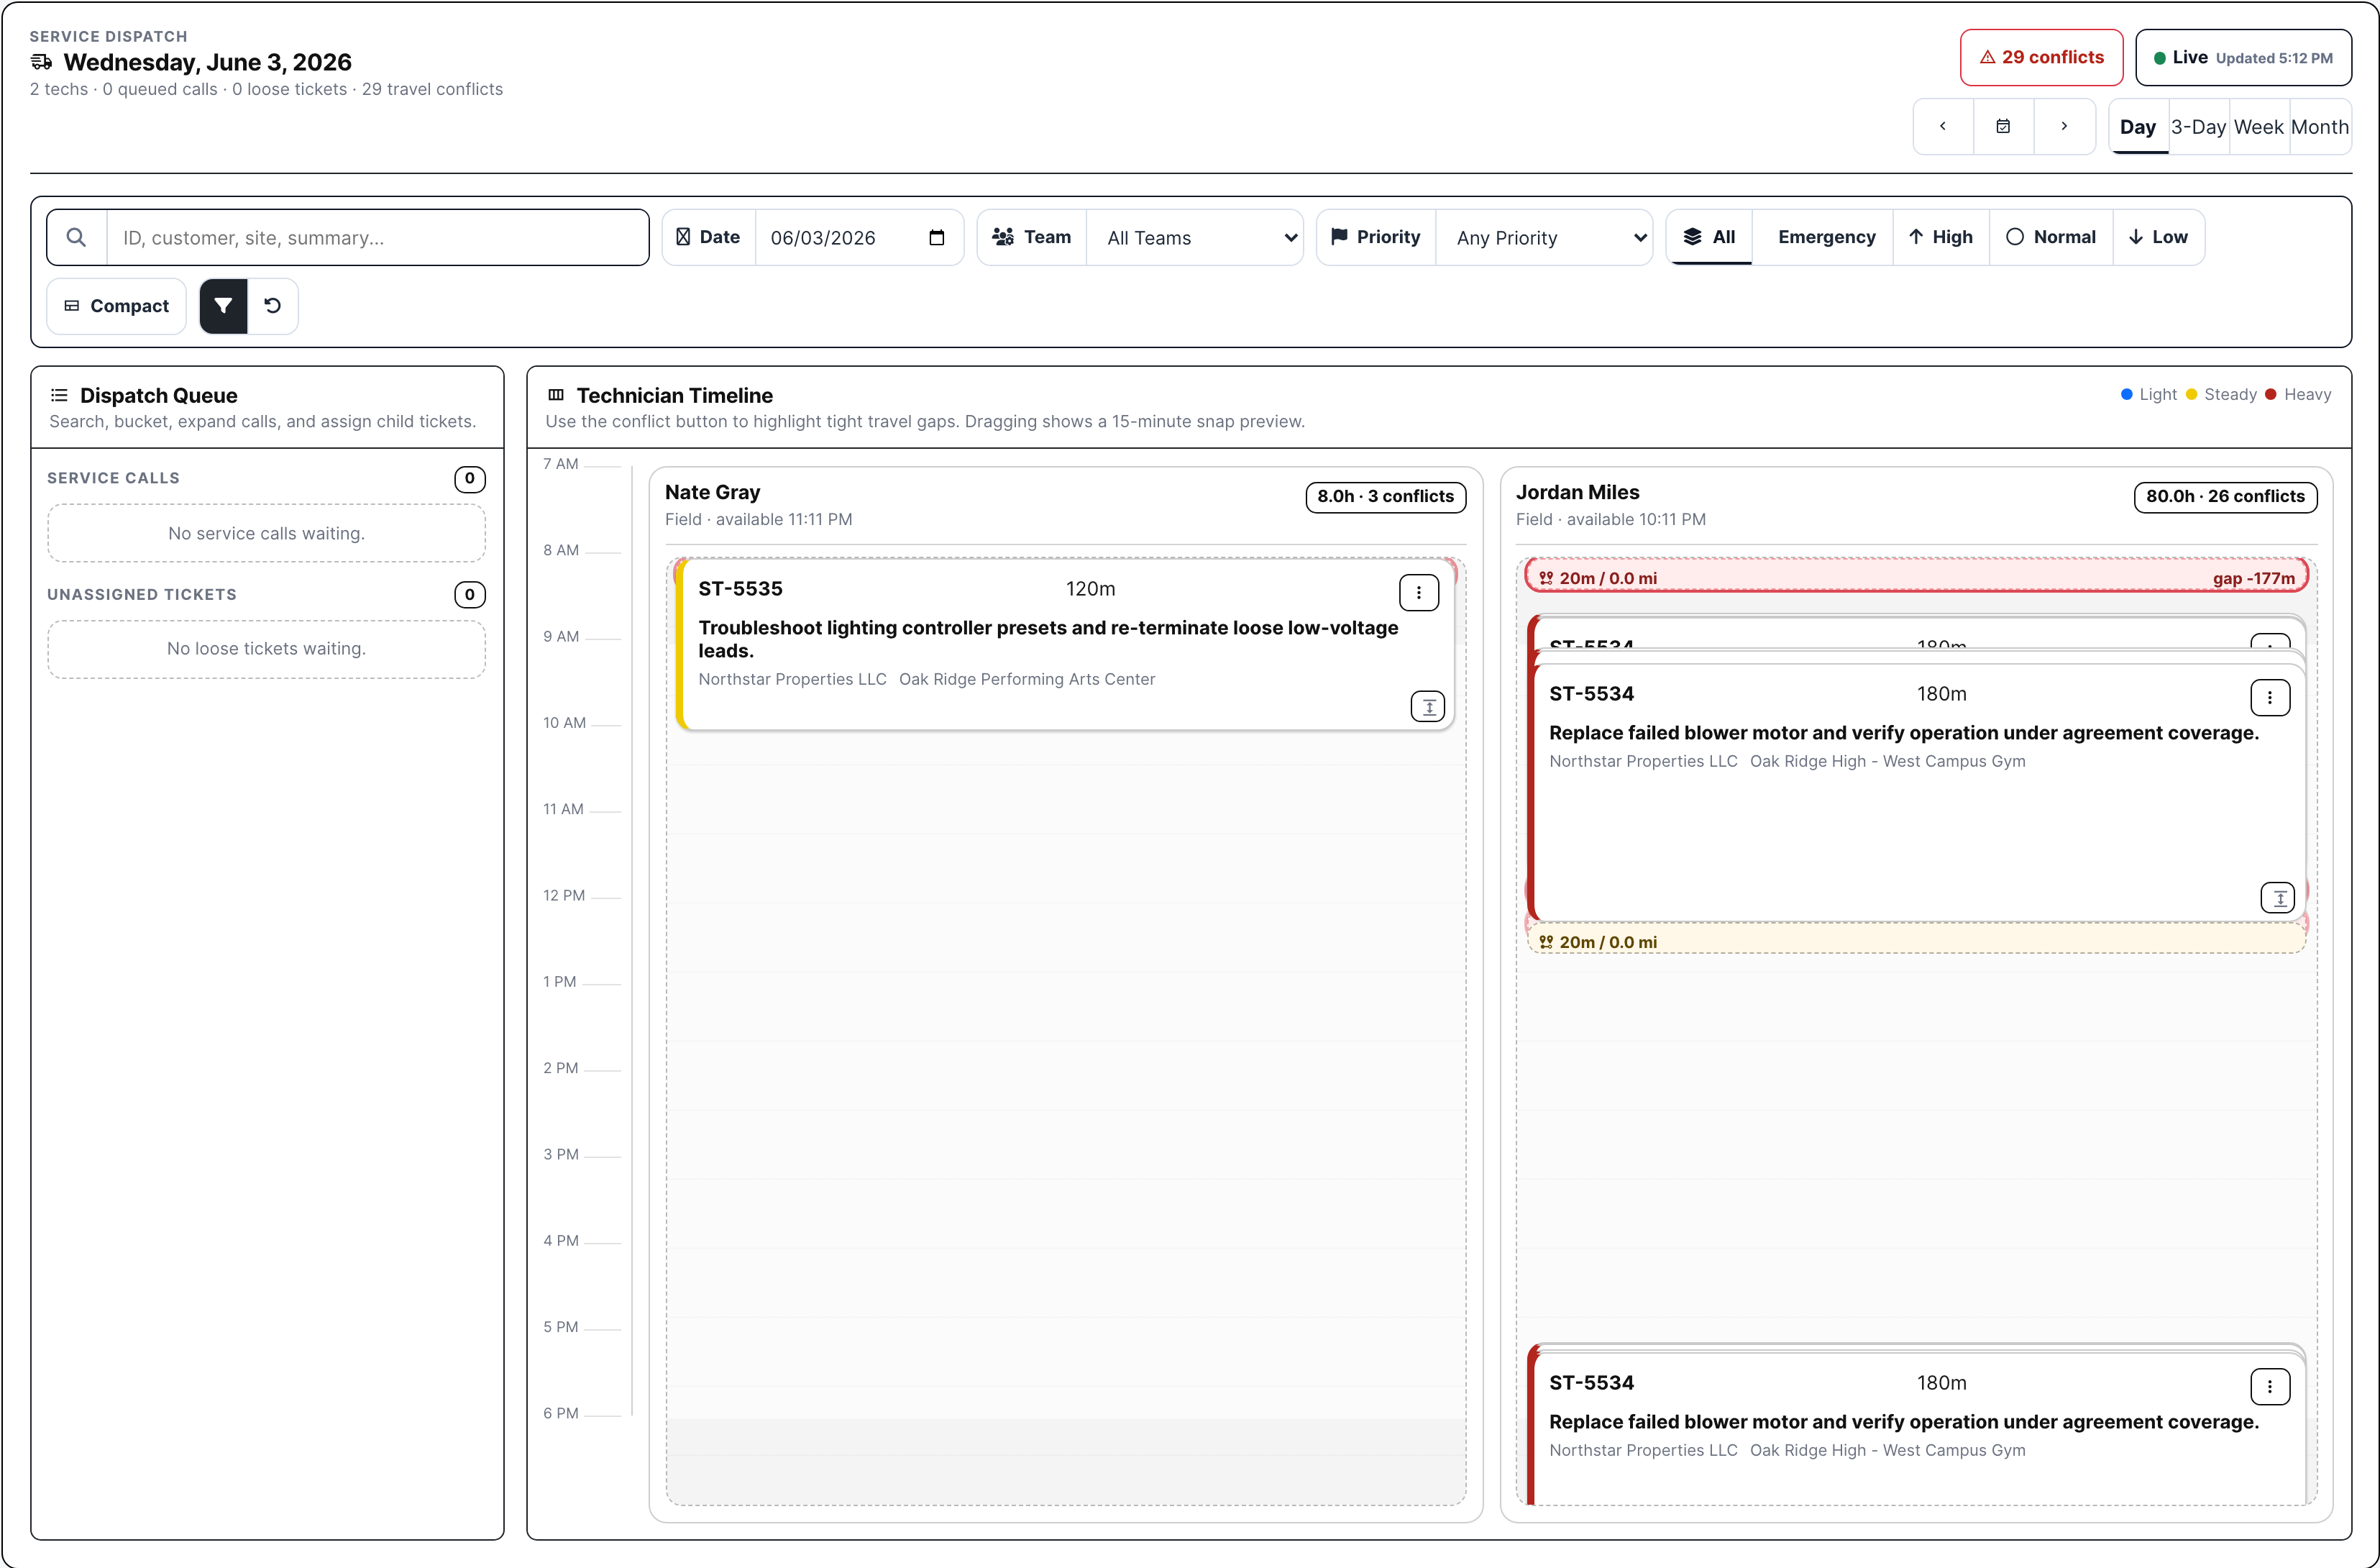Toggle Compact view mode

point(117,306)
